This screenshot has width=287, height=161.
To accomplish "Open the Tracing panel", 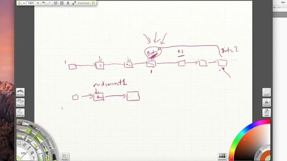I will 266,102.
